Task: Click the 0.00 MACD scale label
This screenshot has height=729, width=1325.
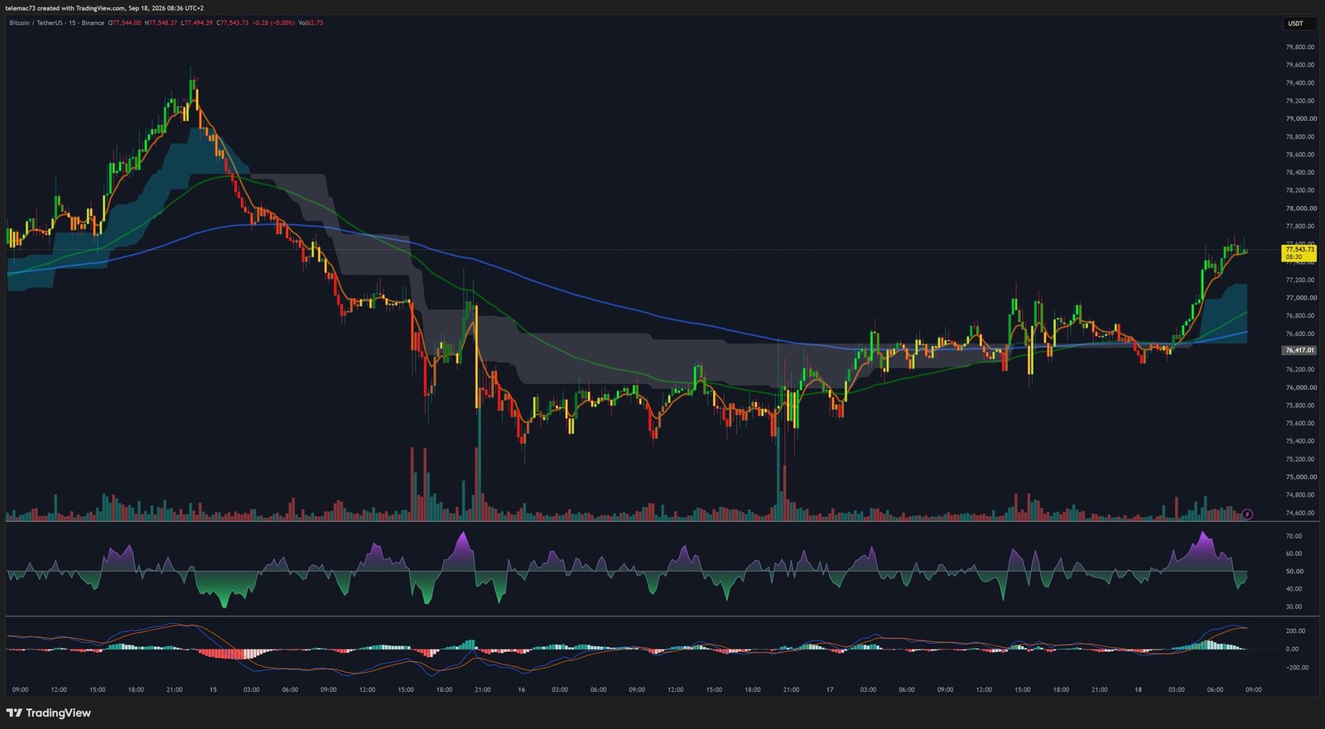Action: click(1292, 649)
